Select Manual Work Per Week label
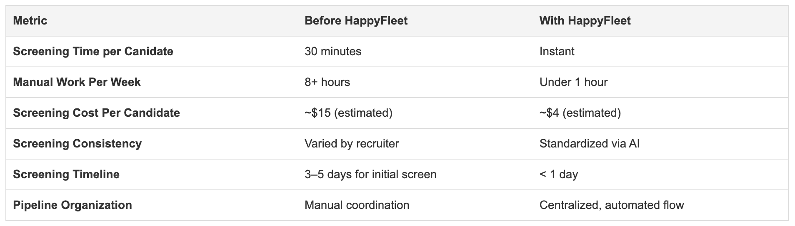 point(77,82)
